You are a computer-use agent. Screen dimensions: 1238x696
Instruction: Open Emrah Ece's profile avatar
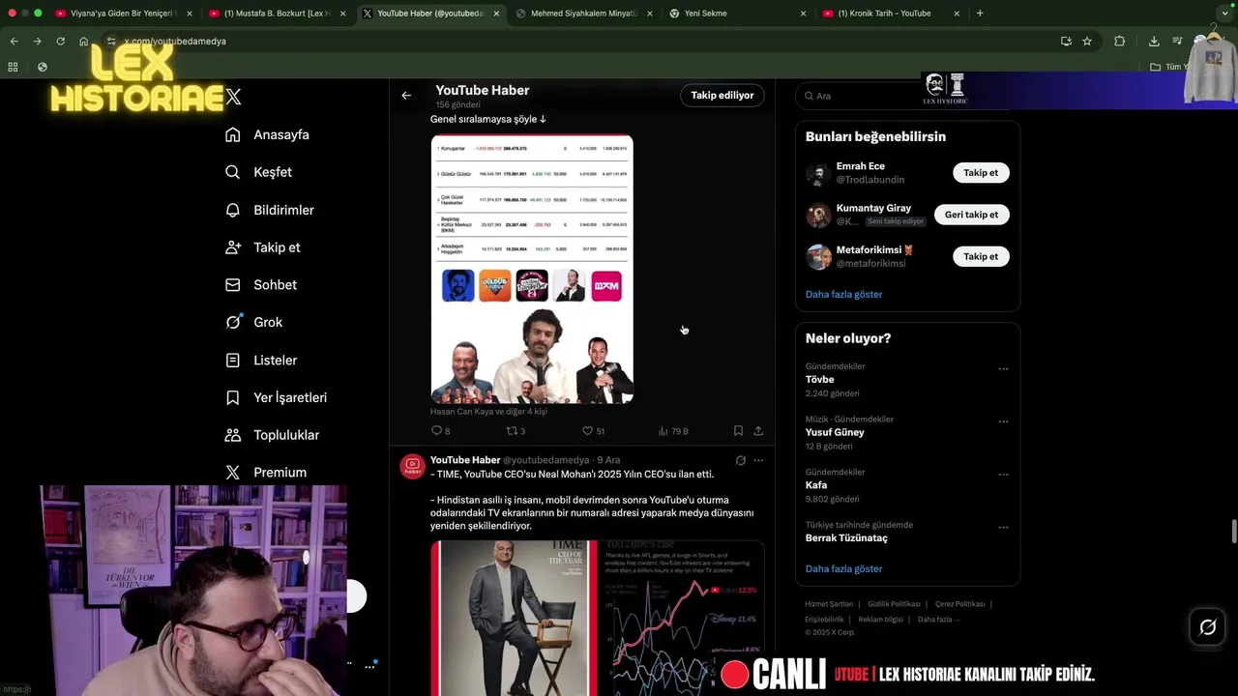pyautogui.click(x=818, y=173)
